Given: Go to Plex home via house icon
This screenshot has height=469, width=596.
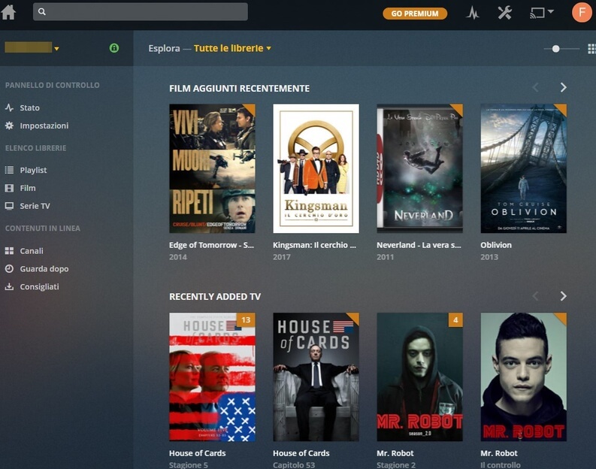Looking at the screenshot, I should point(8,12).
